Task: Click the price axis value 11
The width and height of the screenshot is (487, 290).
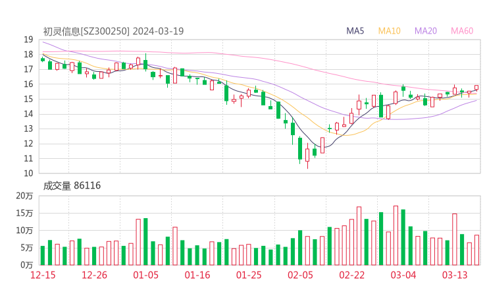Action: (28, 159)
